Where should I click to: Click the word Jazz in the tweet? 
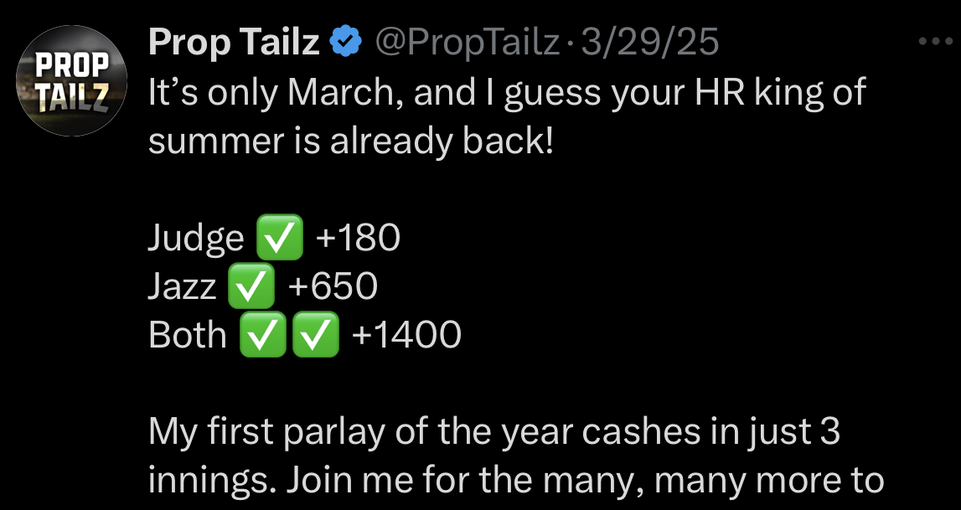[182, 286]
